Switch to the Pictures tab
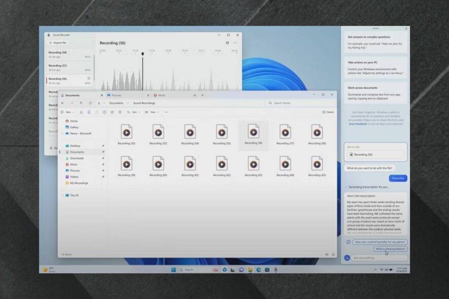Screen dimensions: 449x299 [x=117, y=95]
